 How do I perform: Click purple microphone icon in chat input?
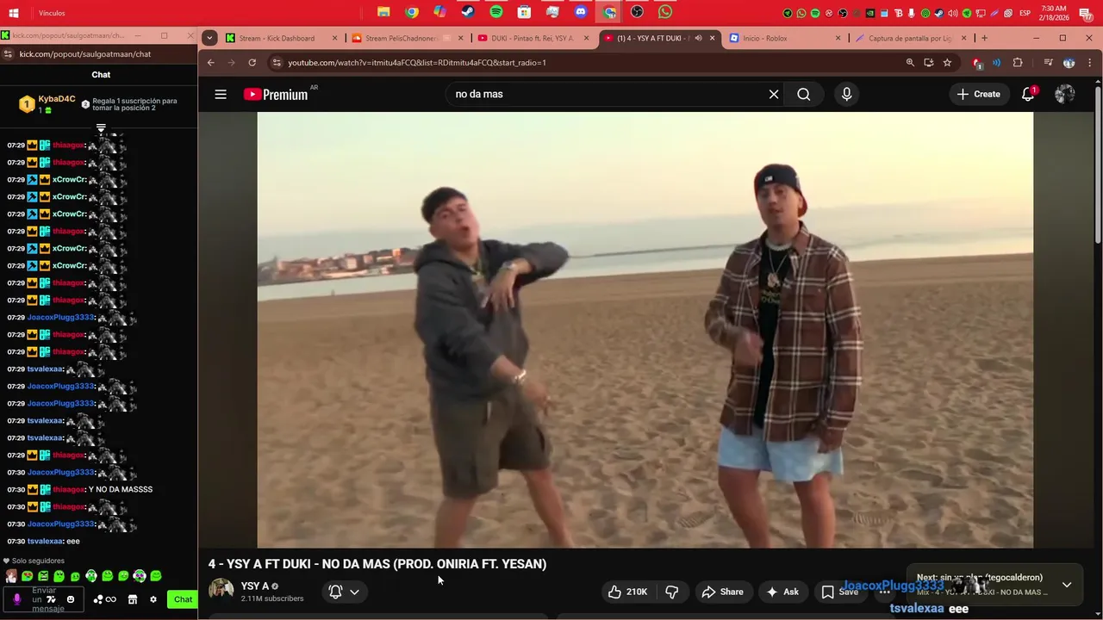click(x=17, y=599)
